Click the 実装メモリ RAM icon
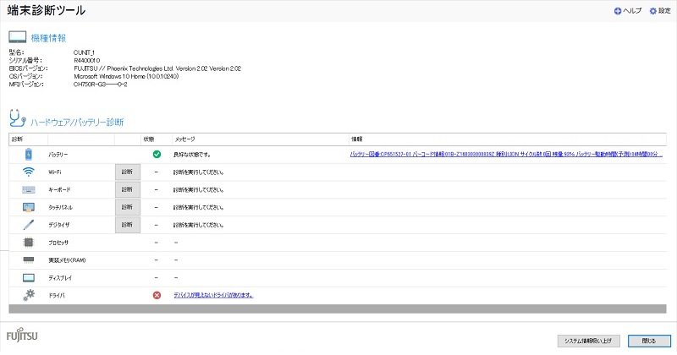Screen dimensions: 677x355 click(29, 260)
